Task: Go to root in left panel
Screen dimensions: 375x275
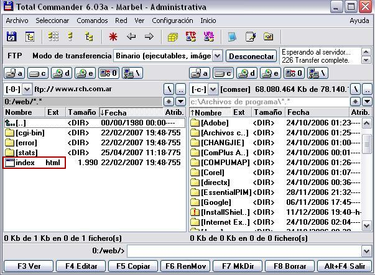Action: [169, 89]
